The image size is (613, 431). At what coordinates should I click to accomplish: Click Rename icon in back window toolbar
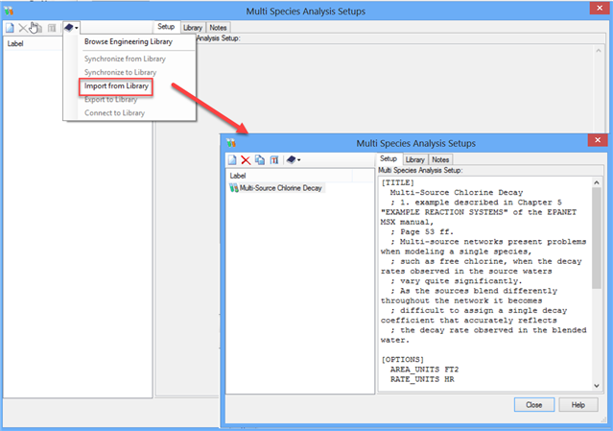(52, 28)
